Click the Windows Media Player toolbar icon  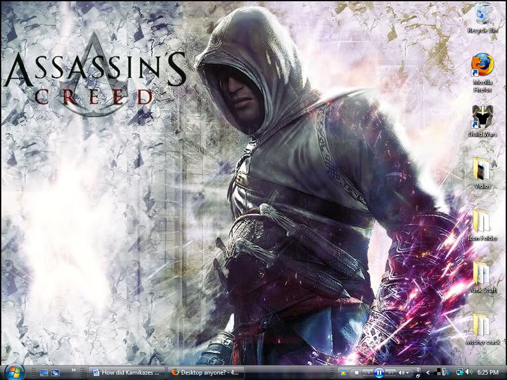pyautogui.click(x=344, y=373)
